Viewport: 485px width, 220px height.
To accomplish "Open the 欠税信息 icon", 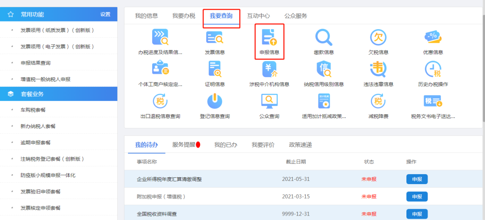I will pos(378,37).
